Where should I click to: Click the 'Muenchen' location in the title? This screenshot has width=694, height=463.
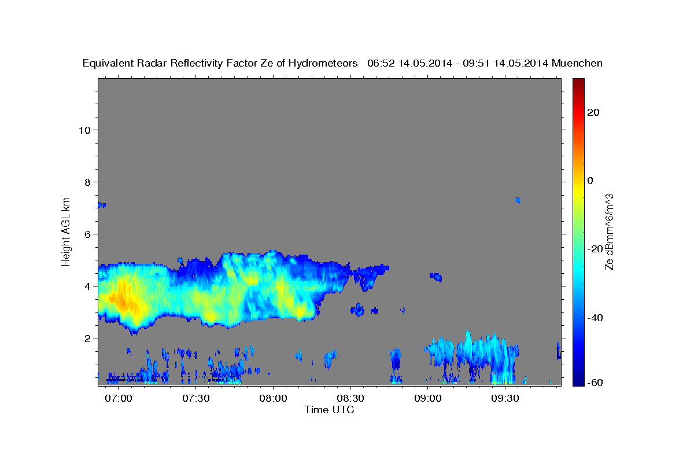(577, 64)
